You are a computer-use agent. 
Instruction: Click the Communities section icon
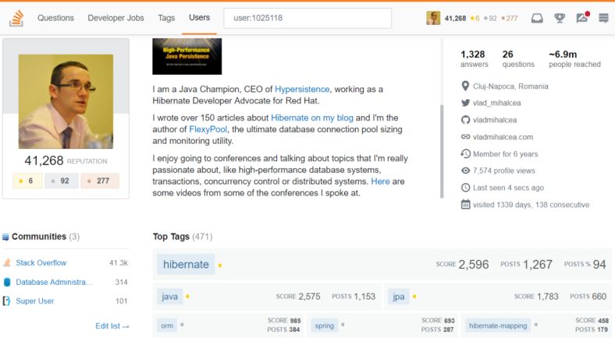click(5, 237)
